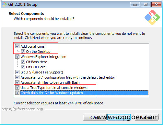Screen dimensions: 163x125
Task: Uncheck Windows Explorer integration
Action: (x=17, y=57)
